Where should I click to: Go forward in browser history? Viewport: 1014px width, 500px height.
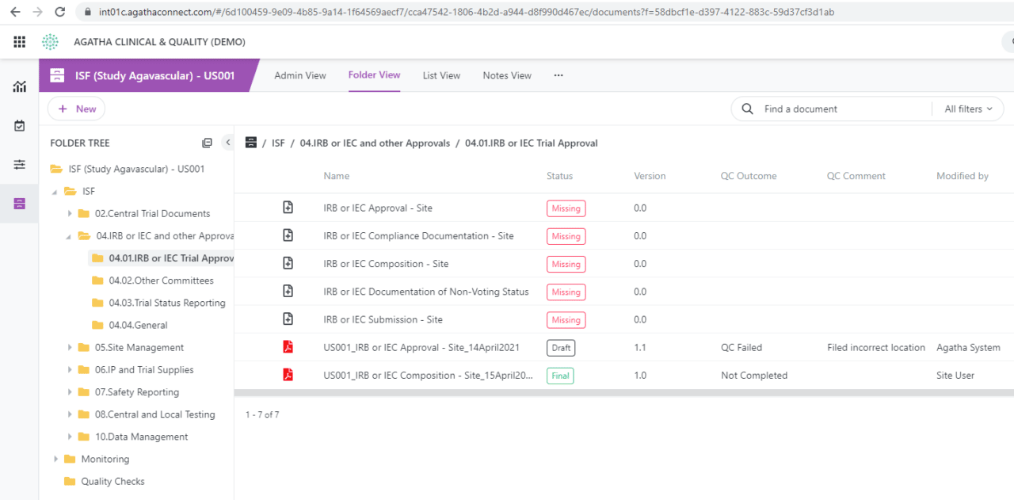click(x=37, y=12)
